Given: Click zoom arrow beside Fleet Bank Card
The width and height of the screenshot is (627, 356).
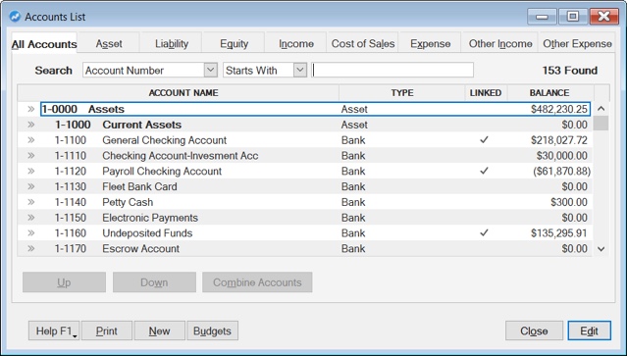Looking at the screenshot, I should click(30, 186).
